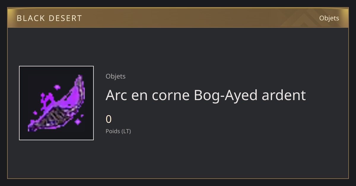Click the faint chevron emblem in the header
Viewport: 356px width, 186px height.
300,18
